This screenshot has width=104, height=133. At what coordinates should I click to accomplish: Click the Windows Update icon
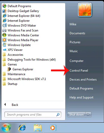[x=4, y=45]
